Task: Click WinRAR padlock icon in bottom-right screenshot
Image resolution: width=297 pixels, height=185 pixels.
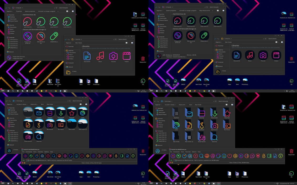Action: [264, 156]
